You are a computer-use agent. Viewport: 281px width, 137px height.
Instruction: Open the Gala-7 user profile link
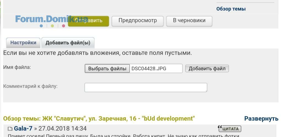pyautogui.click(x=23, y=128)
